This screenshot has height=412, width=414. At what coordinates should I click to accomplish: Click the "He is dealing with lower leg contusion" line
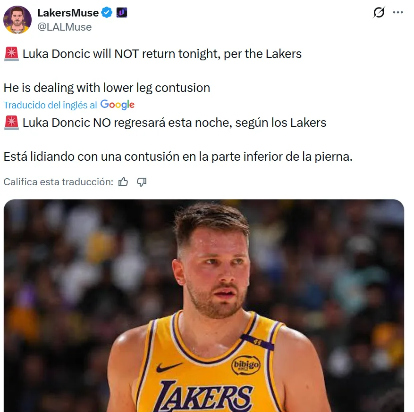pyautogui.click(x=107, y=88)
